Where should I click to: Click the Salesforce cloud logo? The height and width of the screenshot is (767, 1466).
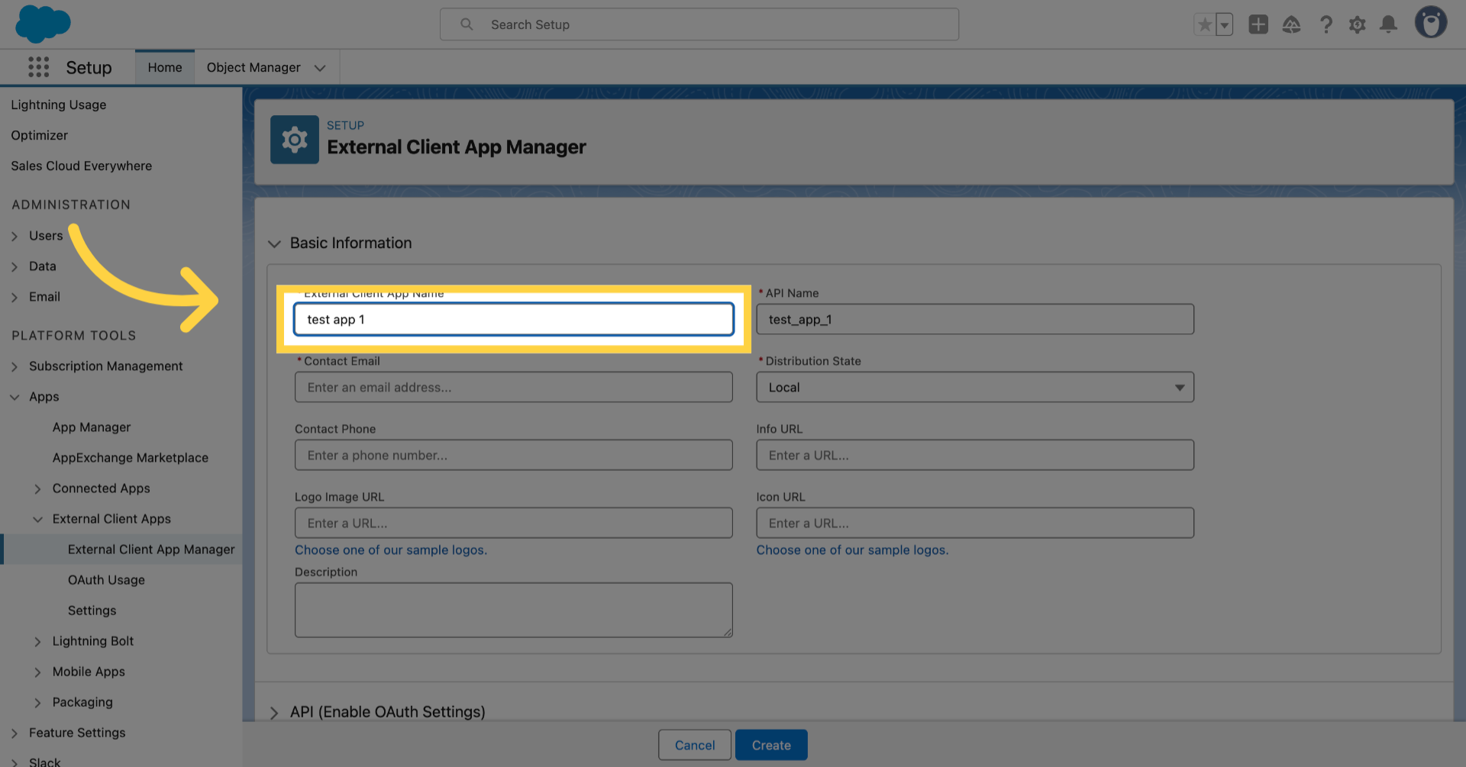42,23
